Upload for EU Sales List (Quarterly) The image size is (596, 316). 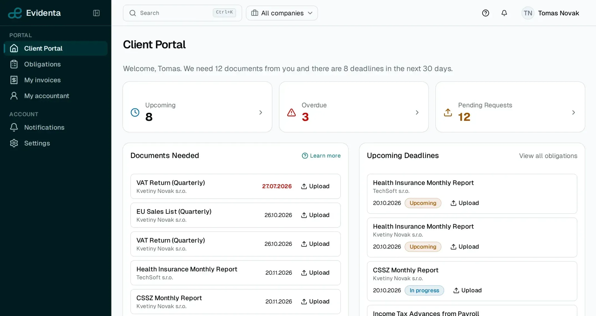click(315, 215)
